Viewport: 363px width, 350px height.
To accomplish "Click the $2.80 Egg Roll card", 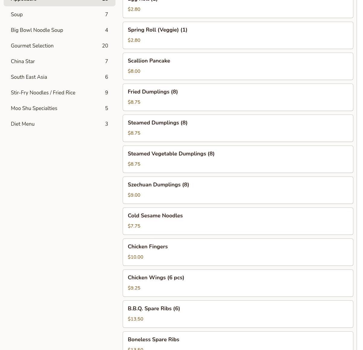I will coord(238,8).
